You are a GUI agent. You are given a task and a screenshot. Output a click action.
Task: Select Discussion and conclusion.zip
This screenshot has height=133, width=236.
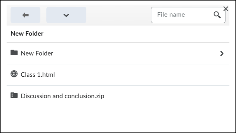(63, 96)
